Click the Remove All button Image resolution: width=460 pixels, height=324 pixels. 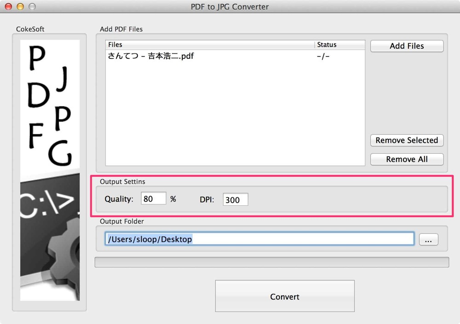(407, 159)
